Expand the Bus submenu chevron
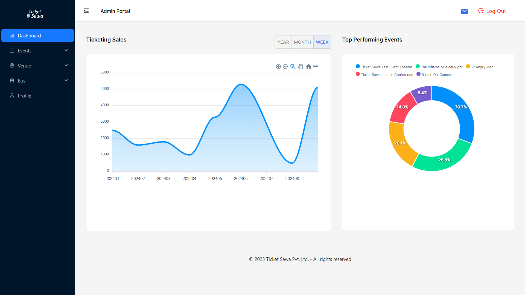The width and height of the screenshot is (525, 295). [x=66, y=81]
